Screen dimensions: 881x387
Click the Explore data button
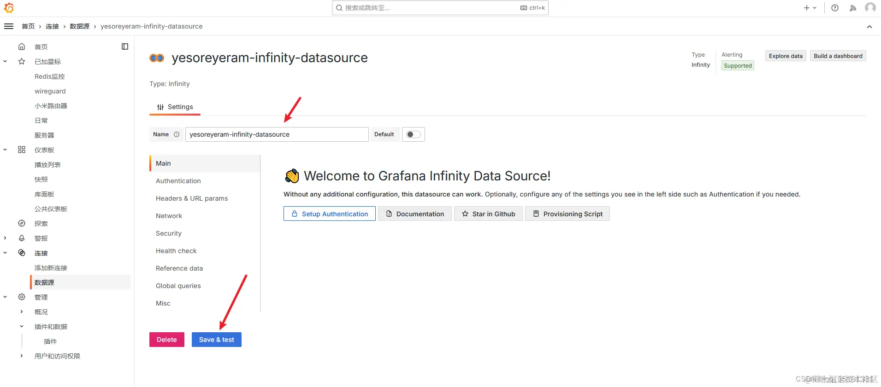[x=786, y=56]
